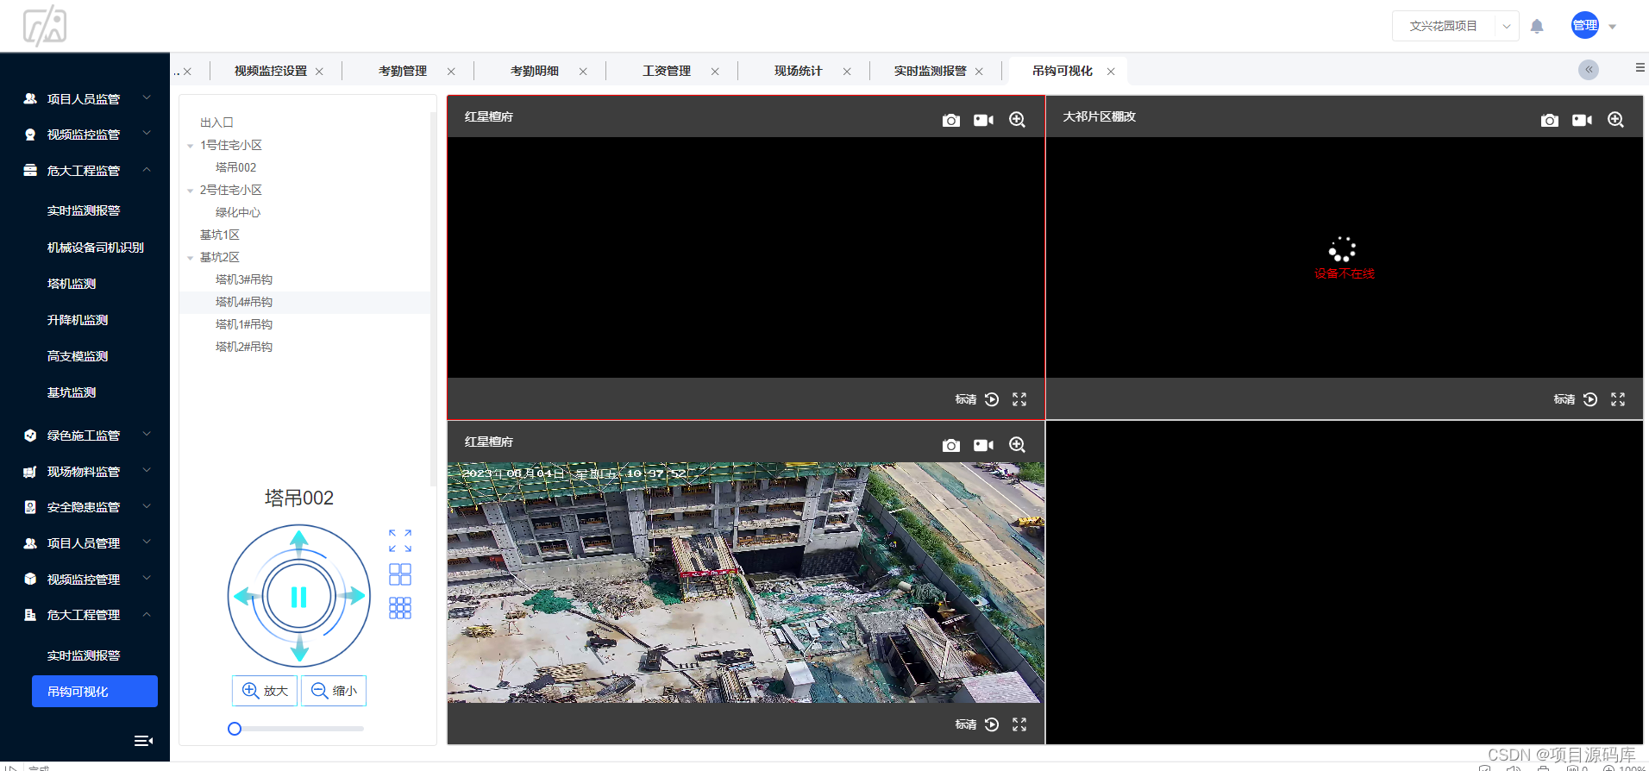Go fullscreen on the red-bordered 红星檀府 panel

pos(1019,399)
